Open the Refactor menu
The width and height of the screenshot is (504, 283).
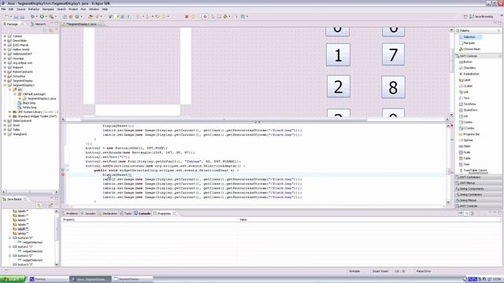click(x=34, y=9)
